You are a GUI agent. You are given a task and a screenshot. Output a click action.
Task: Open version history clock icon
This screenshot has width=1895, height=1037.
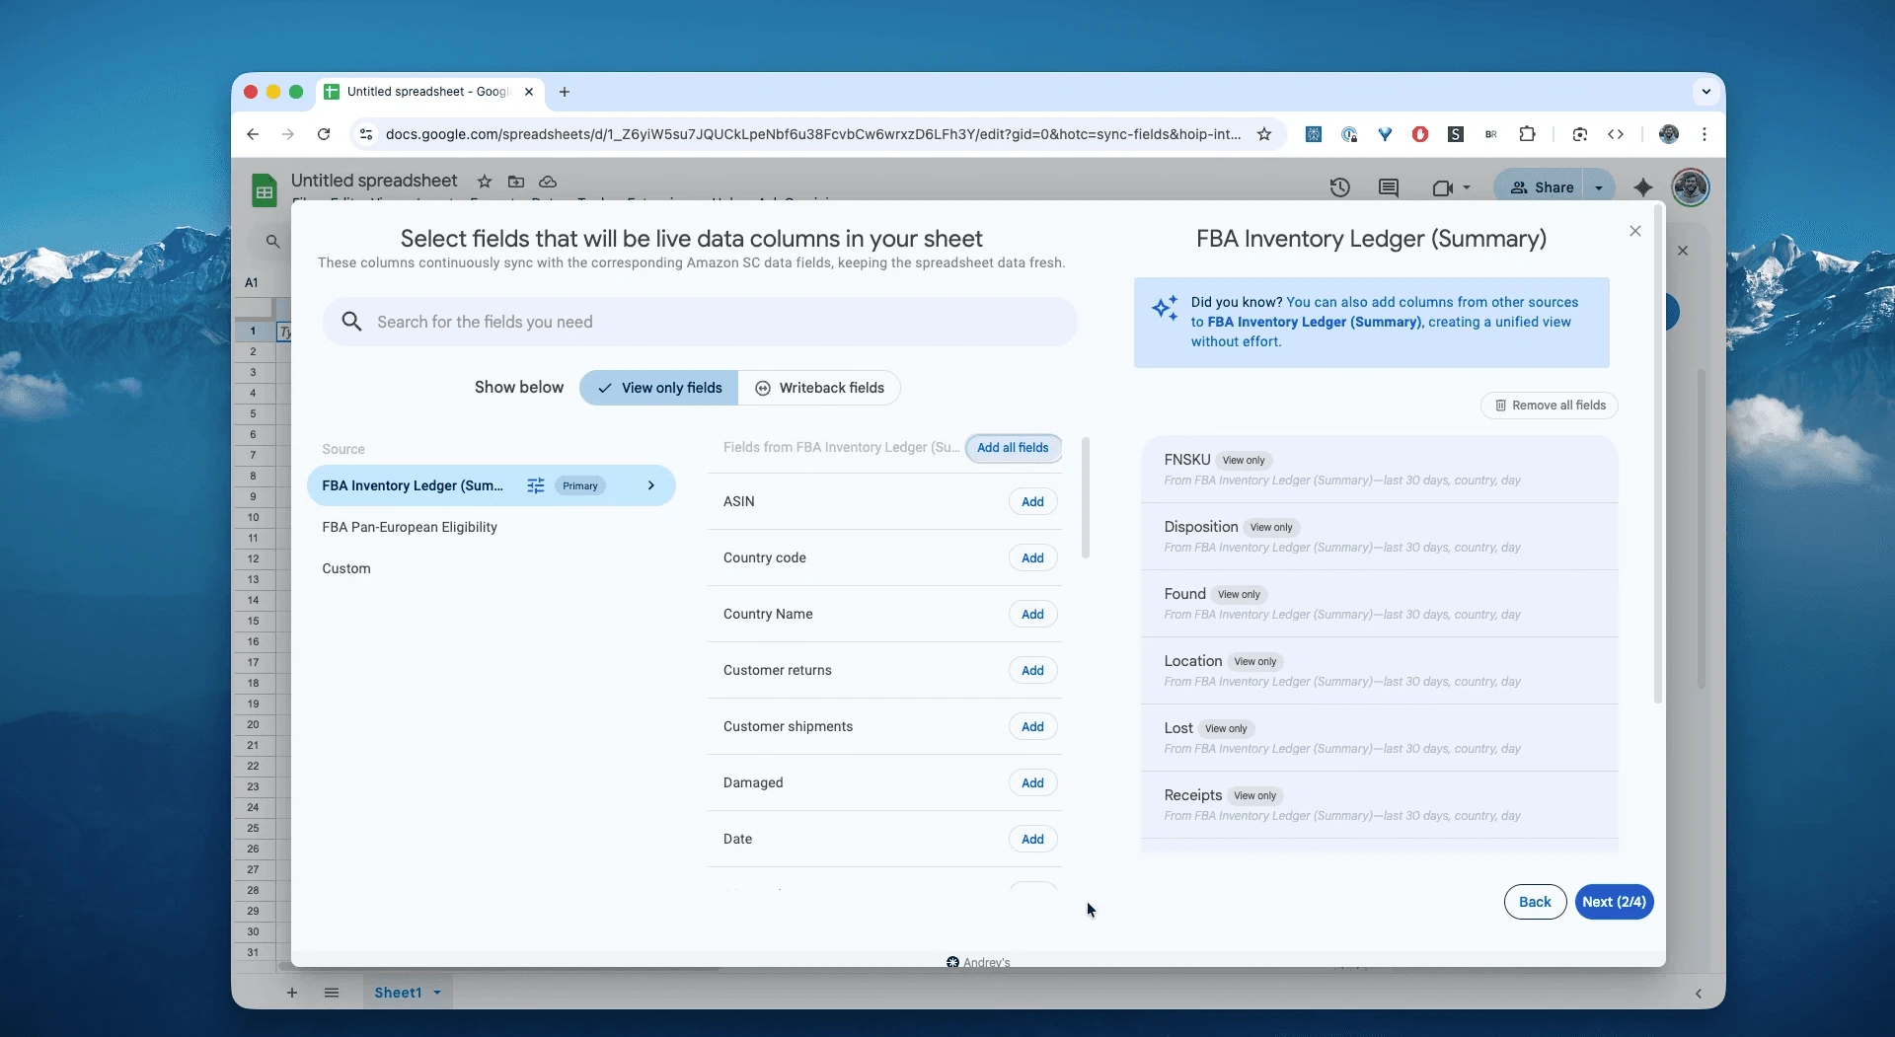(x=1339, y=187)
